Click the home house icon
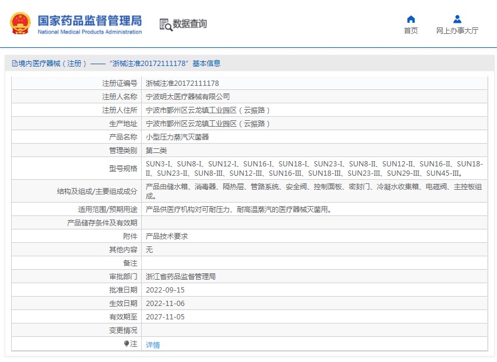 pyautogui.click(x=411, y=19)
